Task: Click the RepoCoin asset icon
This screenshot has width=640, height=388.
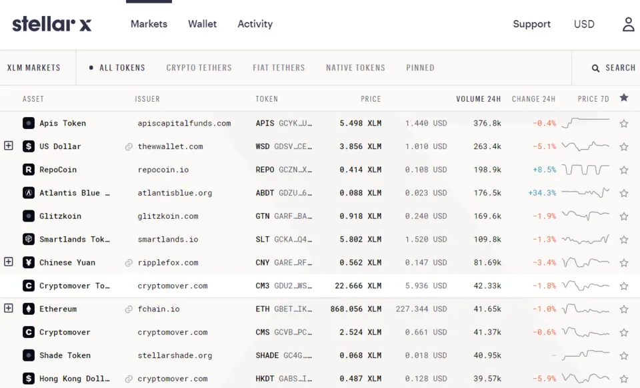Action: pyautogui.click(x=28, y=170)
